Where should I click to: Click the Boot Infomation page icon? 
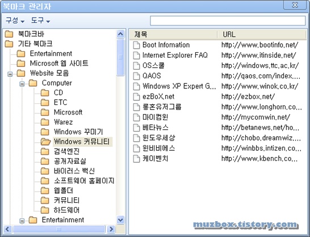(136, 45)
